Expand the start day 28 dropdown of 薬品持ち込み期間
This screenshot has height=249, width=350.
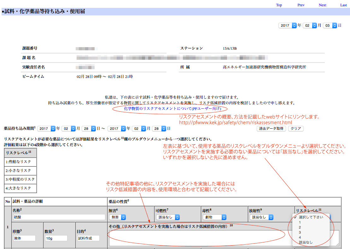pyautogui.click(x=89, y=129)
